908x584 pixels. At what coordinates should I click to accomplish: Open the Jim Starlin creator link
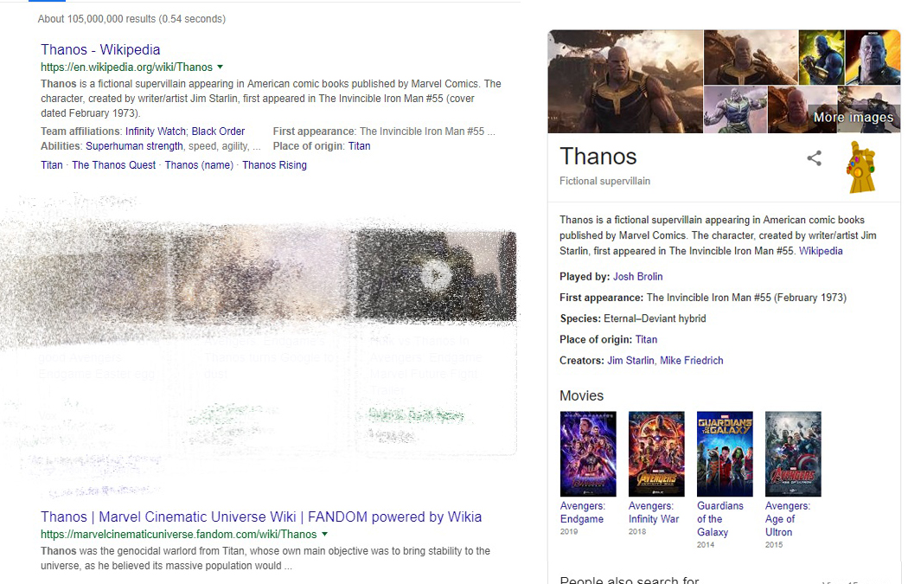click(630, 361)
